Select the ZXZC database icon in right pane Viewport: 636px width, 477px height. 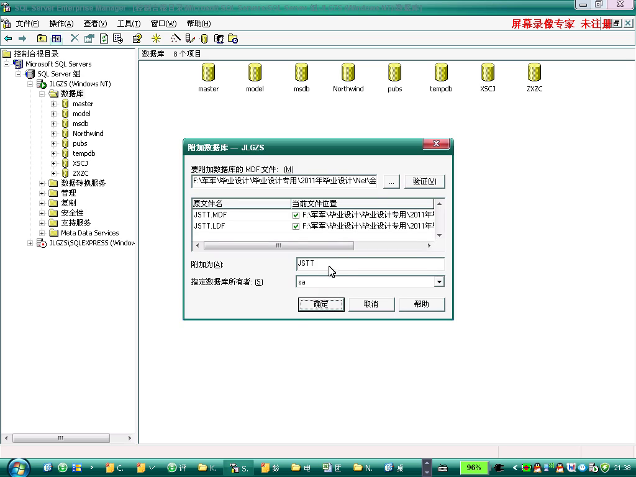(534, 73)
